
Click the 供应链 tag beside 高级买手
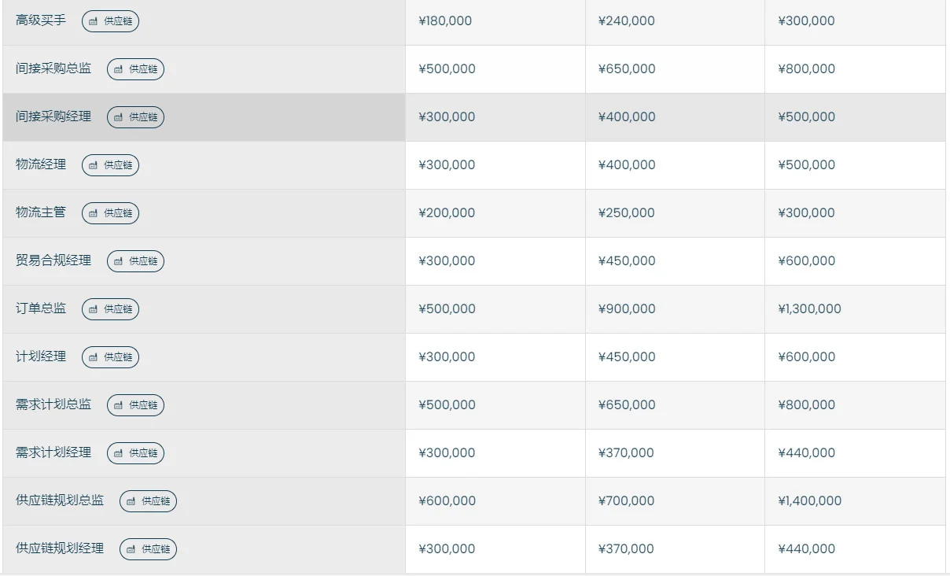(110, 21)
